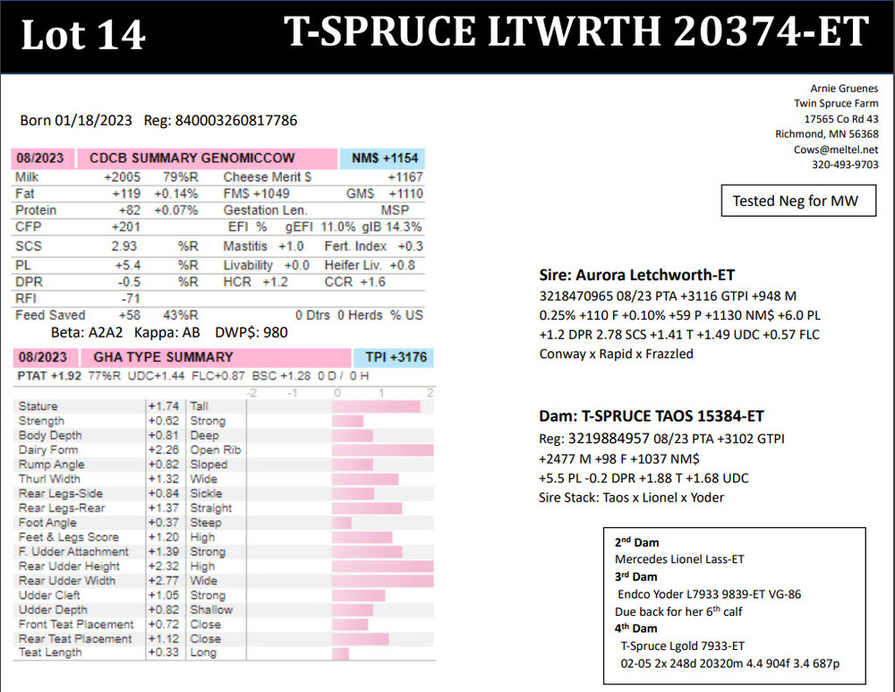
Task: Click the Milk value '+2005'
Action: [122, 177]
